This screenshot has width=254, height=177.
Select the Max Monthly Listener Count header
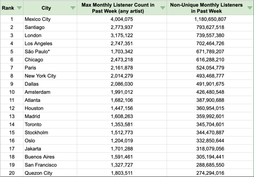point(122,8)
